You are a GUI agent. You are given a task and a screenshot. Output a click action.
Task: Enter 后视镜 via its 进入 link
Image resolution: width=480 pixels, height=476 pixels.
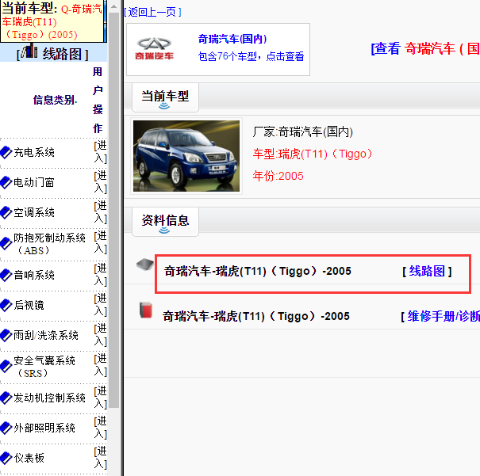tap(101, 305)
